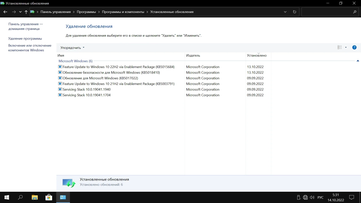361x203 pixels.
Task: Open Microsoft Store from taskbar
Action: point(49,197)
